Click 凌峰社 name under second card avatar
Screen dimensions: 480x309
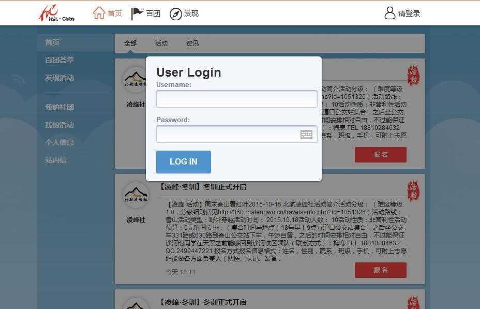pos(136,219)
